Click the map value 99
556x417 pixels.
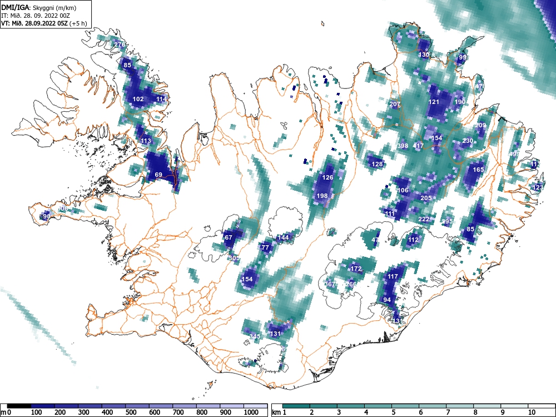[x=463, y=57]
